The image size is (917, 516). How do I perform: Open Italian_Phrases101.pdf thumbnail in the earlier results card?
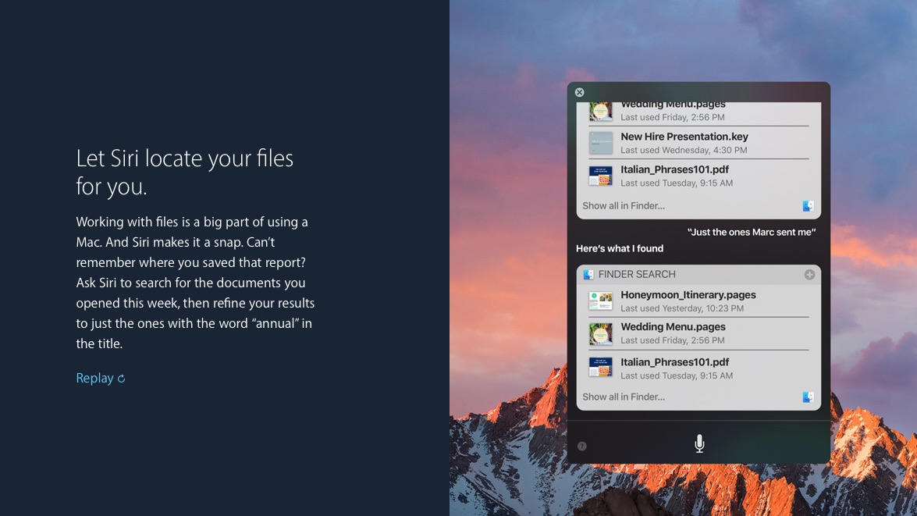600,176
